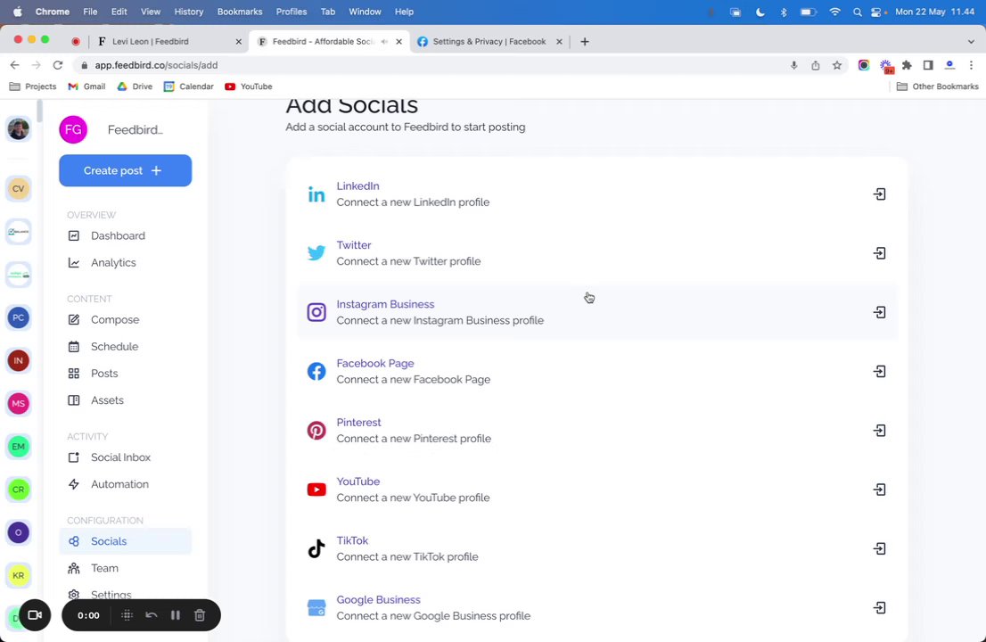Click the Instagram Business logo icon
Viewport: 986px width, 642px height.
coord(316,312)
